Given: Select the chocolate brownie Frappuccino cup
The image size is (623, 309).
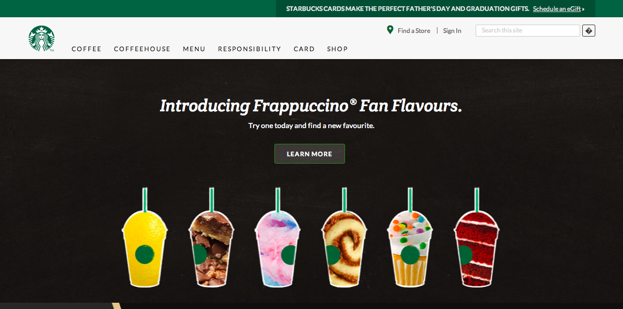Looking at the screenshot, I should [x=211, y=237].
